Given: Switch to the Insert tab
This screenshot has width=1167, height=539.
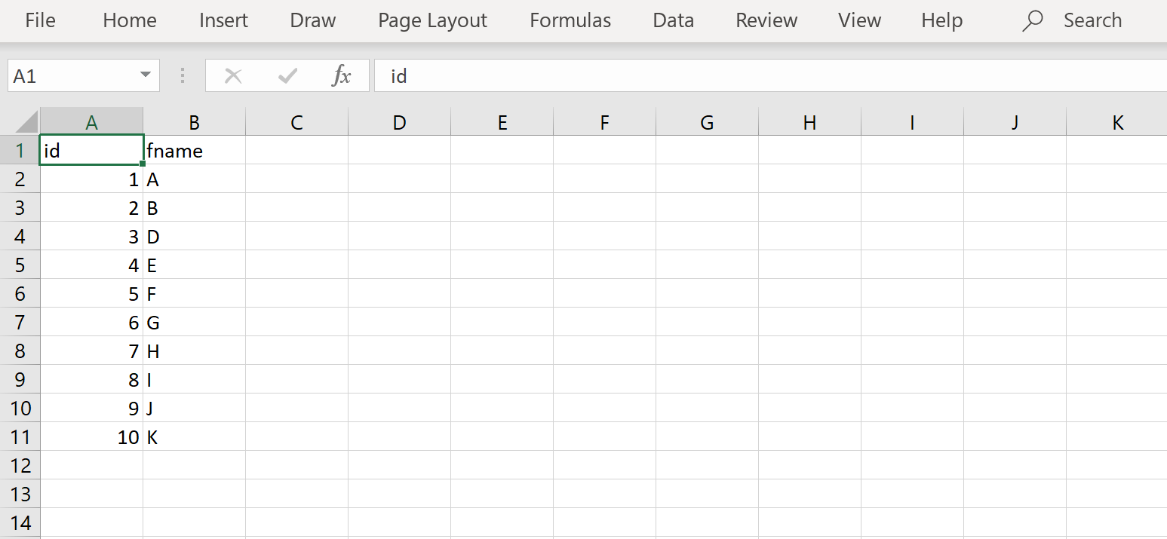Looking at the screenshot, I should [223, 20].
